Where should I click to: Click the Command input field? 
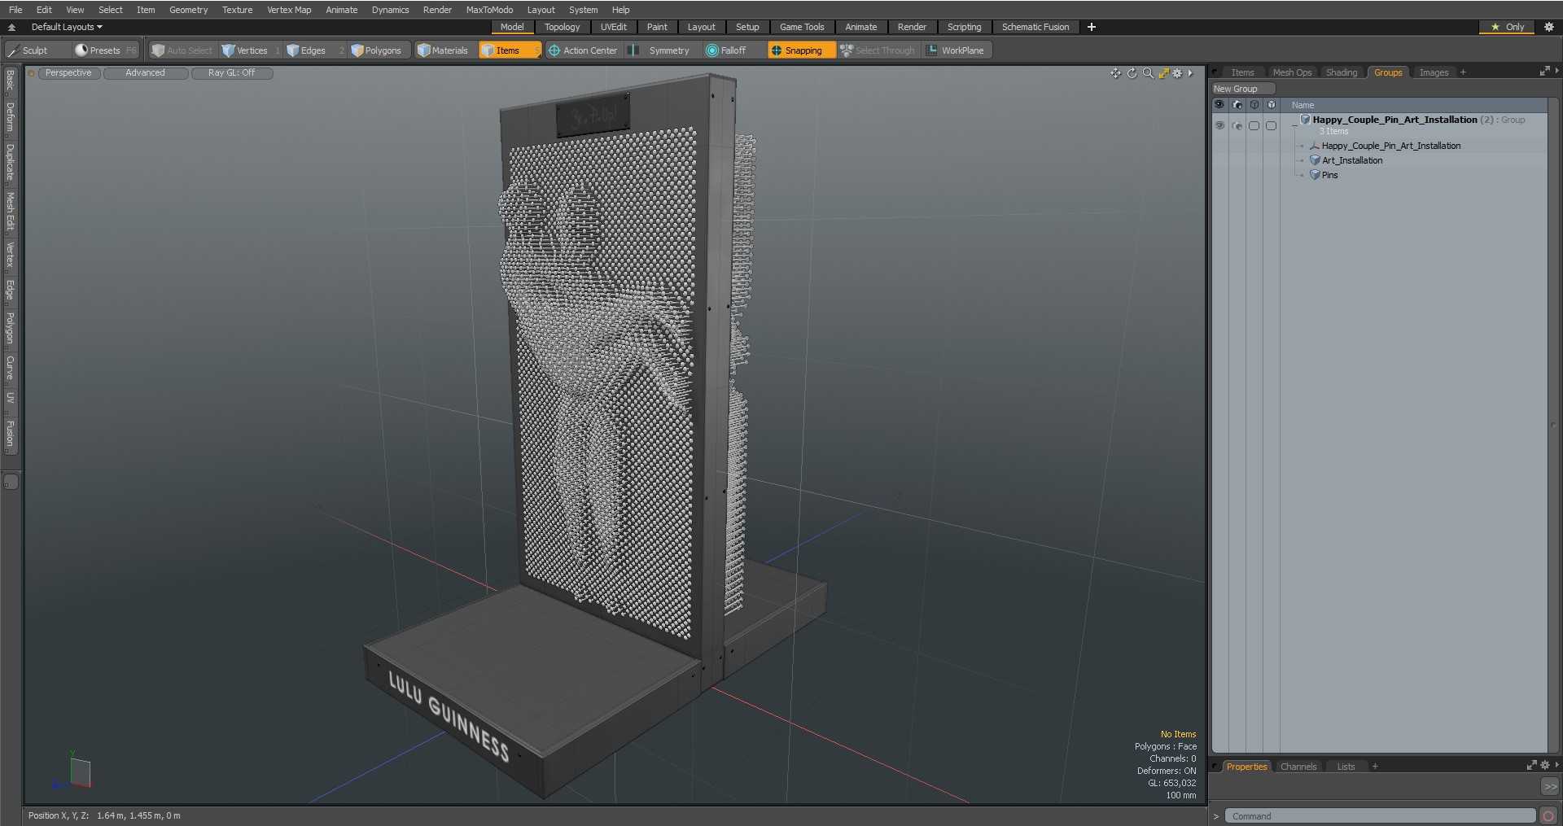(1381, 815)
